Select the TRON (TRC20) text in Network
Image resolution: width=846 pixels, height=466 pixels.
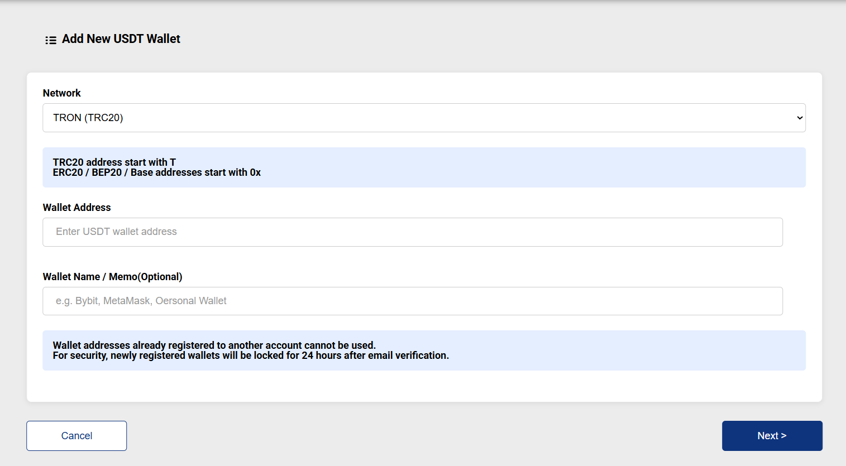click(x=88, y=118)
